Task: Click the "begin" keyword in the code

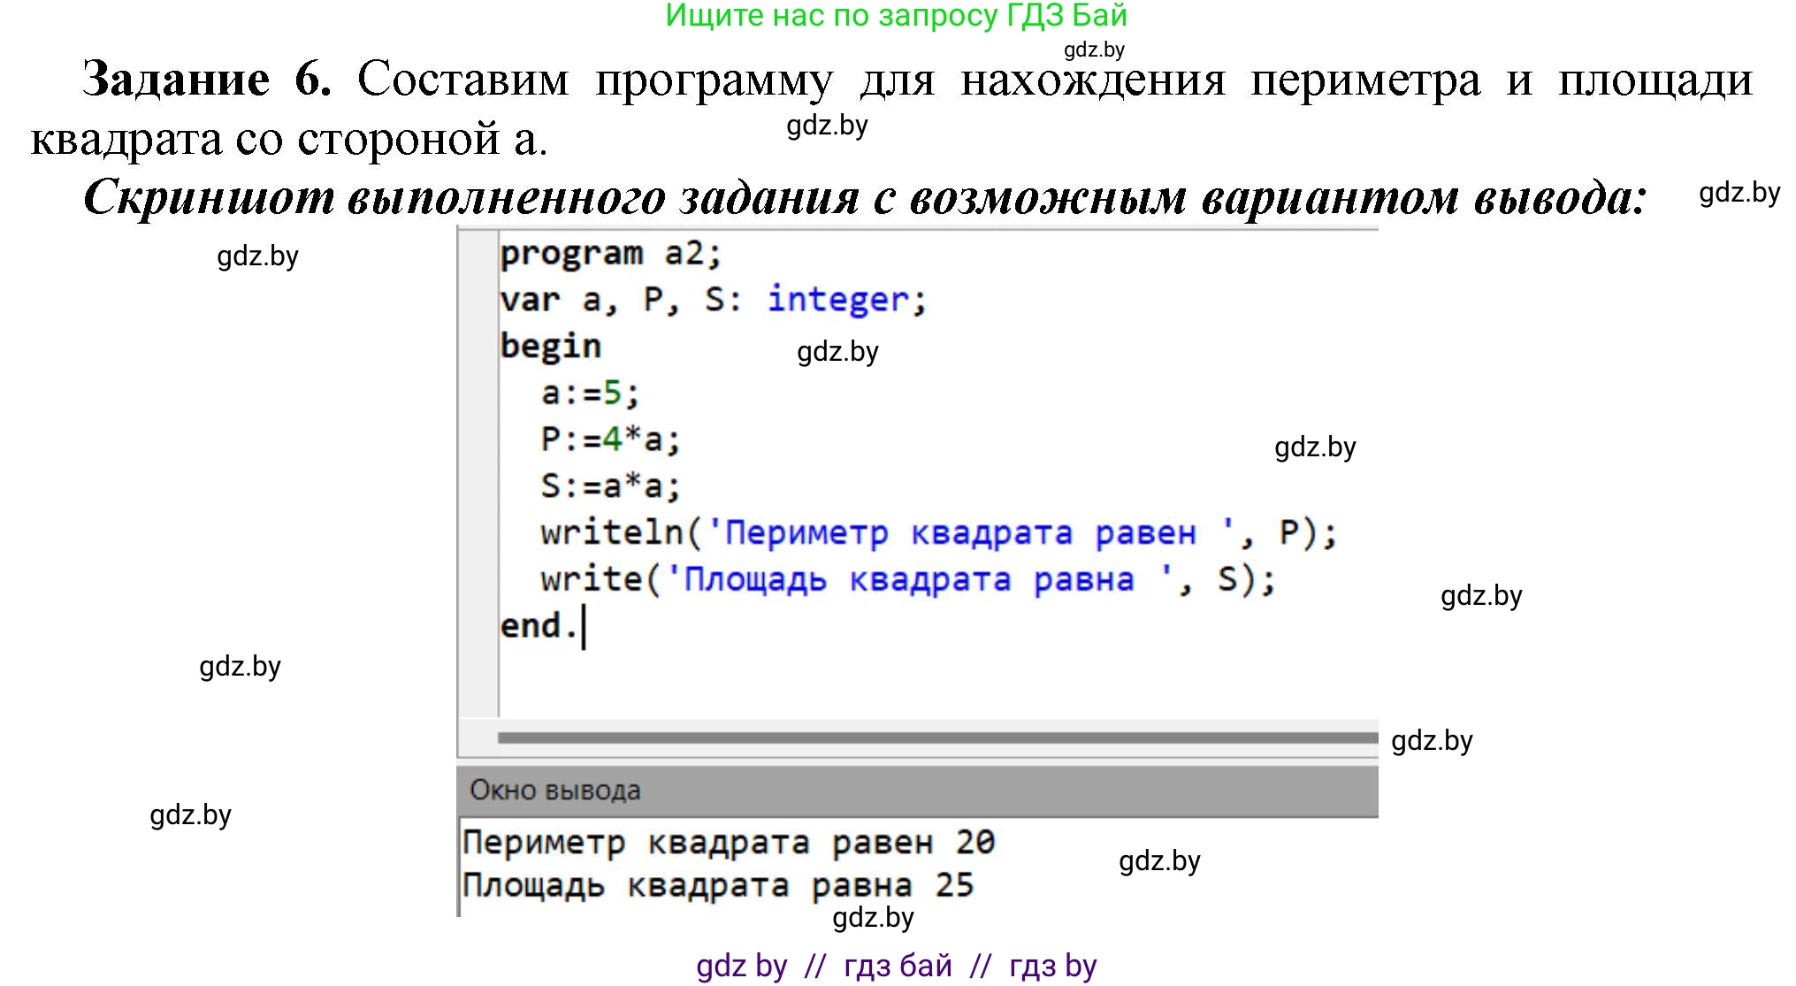Action: [551, 347]
